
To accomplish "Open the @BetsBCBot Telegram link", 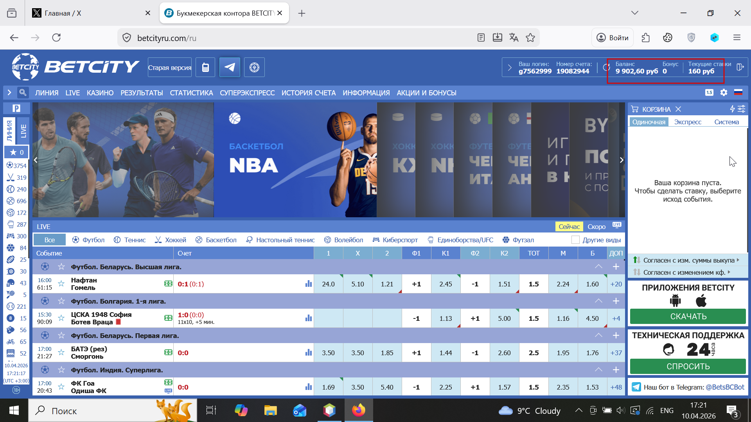I will (725, 387).
